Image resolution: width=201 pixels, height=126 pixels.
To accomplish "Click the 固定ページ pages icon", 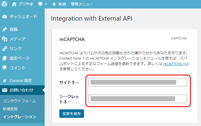I will [5, 58].
